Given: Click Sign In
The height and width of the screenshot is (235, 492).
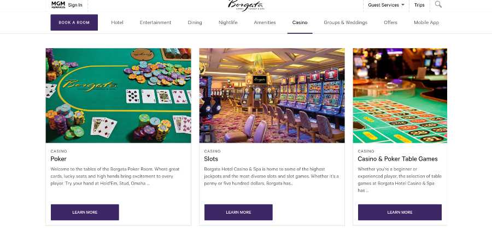Looking at the screenshot, I should point(75,5).
